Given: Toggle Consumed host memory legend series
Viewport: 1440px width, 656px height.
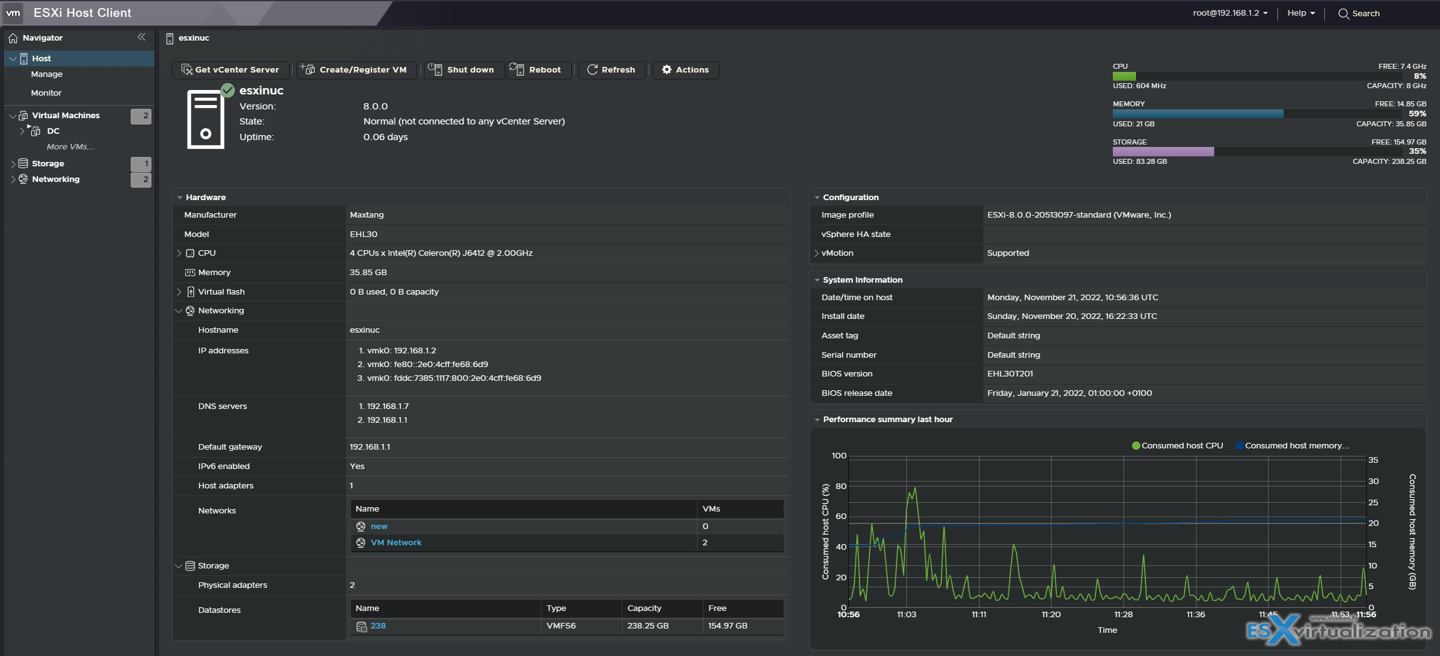Looking at the screenshot, I should point(1292,445).
